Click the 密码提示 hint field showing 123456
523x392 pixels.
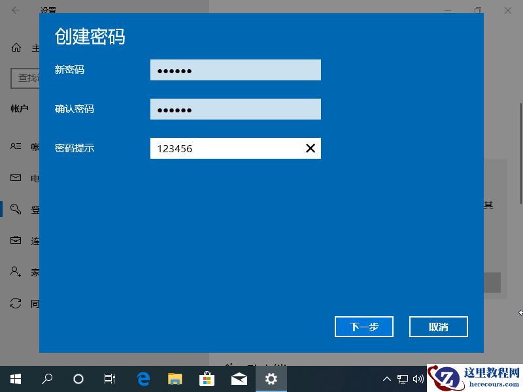coord(235,148)
